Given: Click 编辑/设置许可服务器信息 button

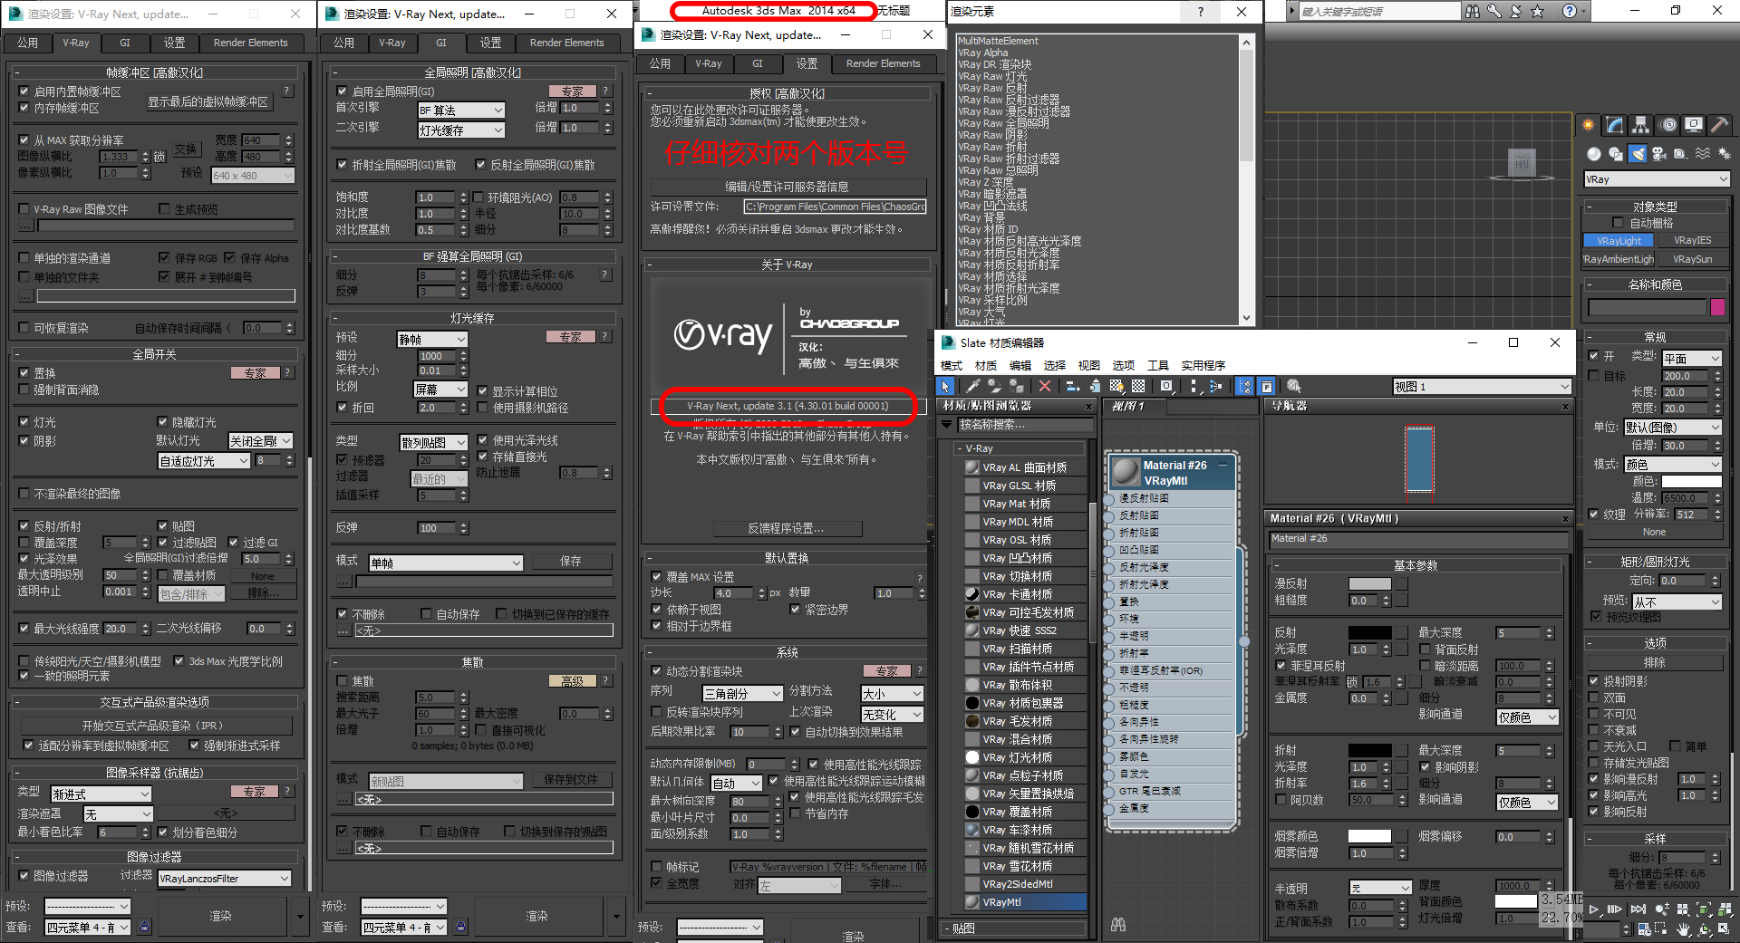Looking at the screenshot, I should click(x=787, y=187).
